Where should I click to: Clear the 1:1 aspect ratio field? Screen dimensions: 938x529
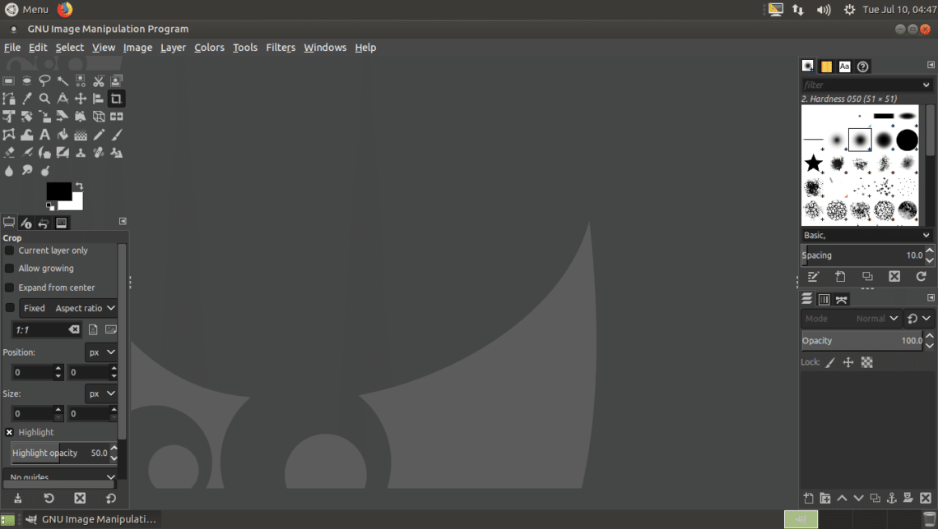coord(73,329)
